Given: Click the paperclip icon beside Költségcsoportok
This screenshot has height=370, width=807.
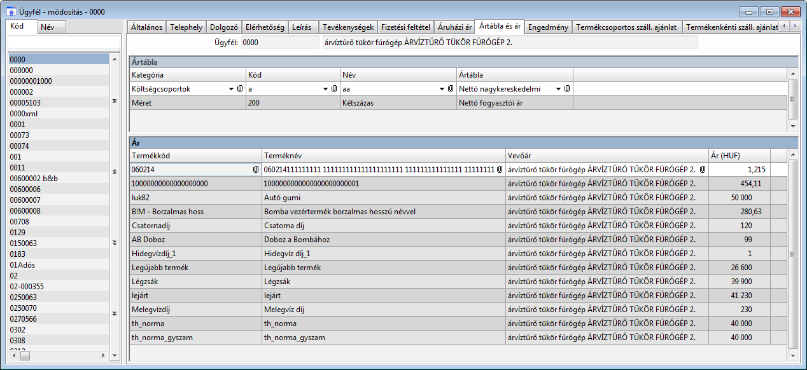Looking at the screenshot, I should click(x=241, y=90).
